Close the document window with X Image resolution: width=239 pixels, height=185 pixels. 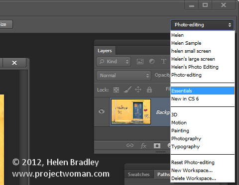tap(14, 63)
